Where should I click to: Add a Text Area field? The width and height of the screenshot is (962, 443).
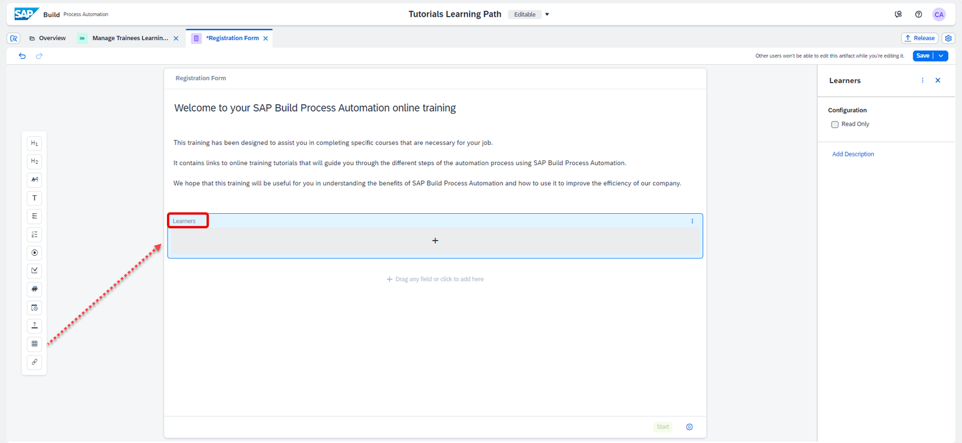tap(34, 216)
